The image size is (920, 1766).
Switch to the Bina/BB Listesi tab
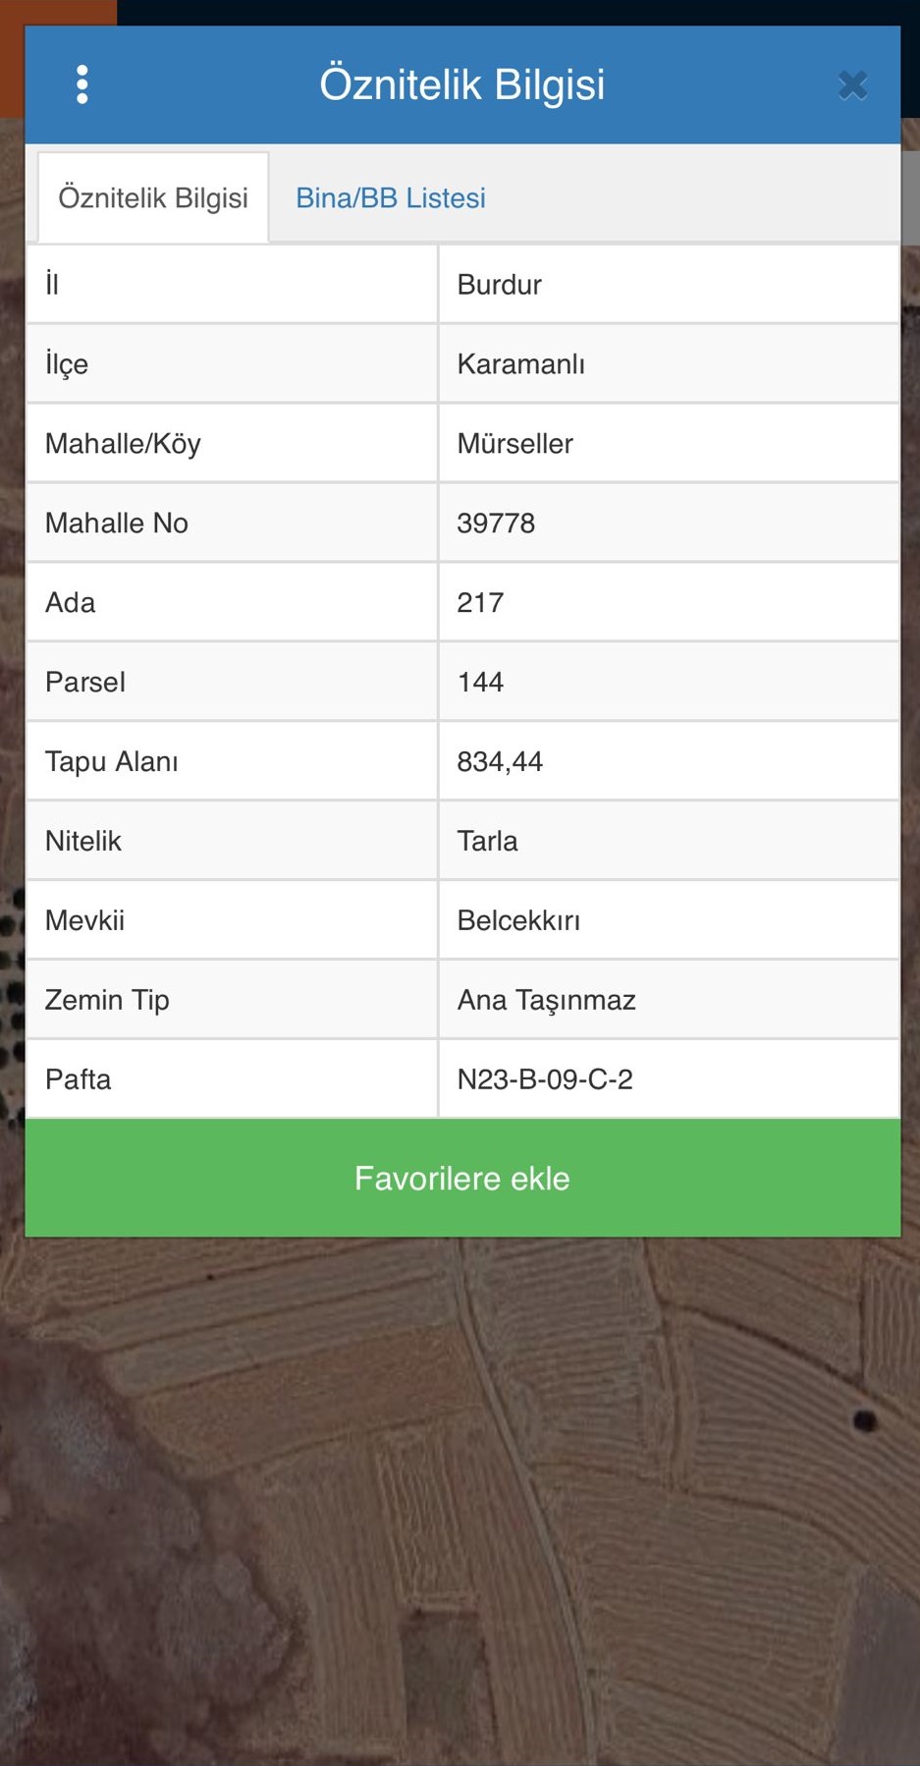tap(391, 198)
